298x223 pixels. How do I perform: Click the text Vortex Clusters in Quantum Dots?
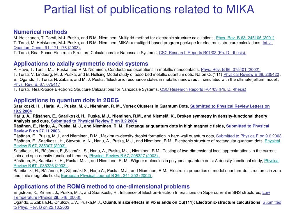pos(155,106)
